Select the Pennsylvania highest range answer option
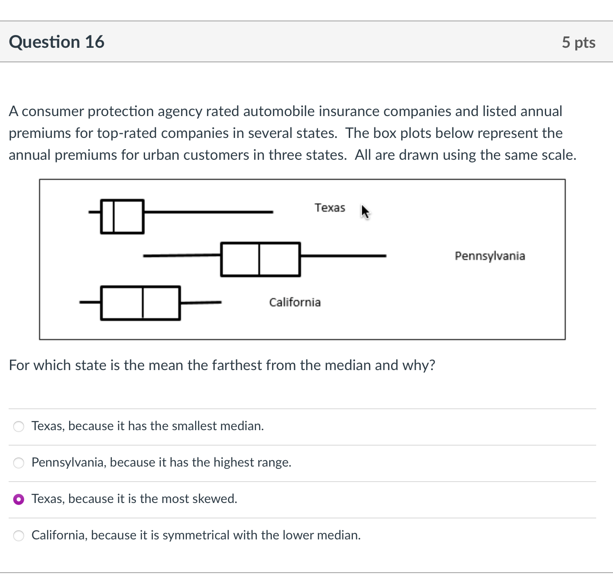Screen dimensions: 613x574 [18, 463]
